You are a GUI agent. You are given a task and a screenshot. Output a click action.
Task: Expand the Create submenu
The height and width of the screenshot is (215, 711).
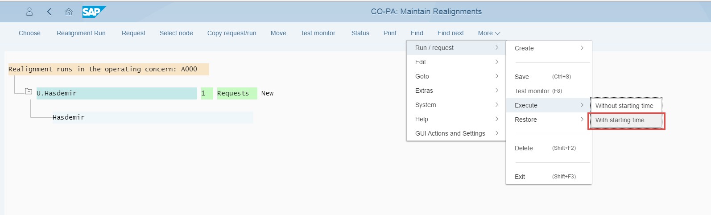click(x=549, y=48)
